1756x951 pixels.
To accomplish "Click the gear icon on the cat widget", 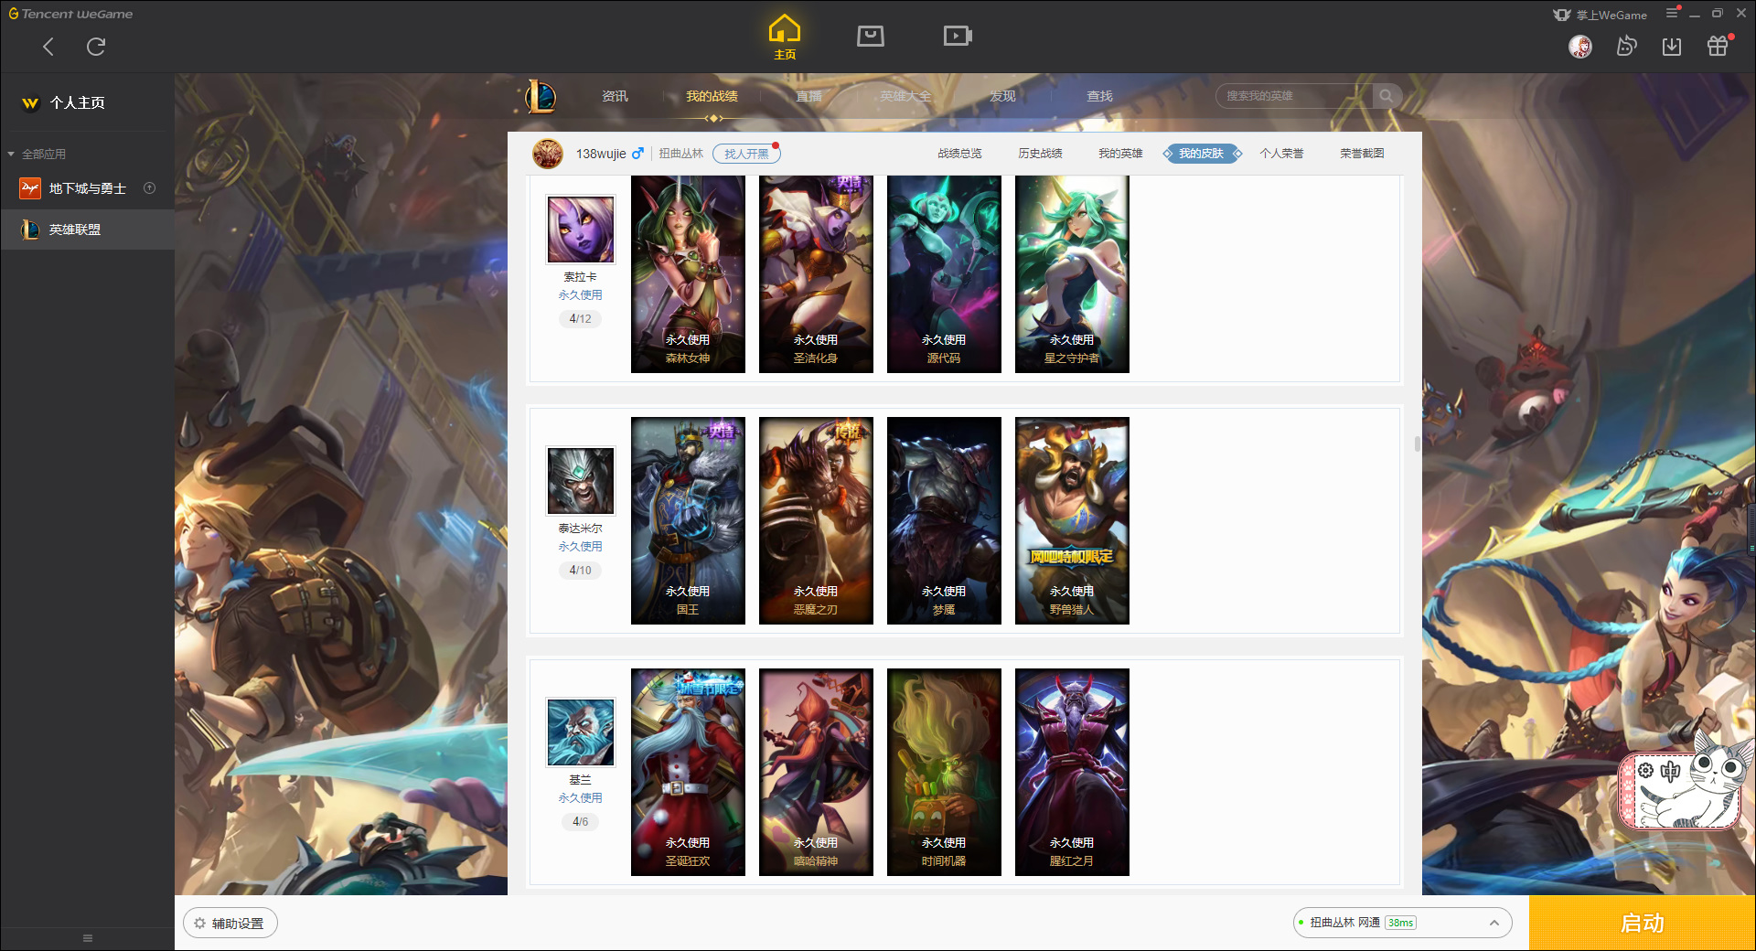I will point(1645,771).
